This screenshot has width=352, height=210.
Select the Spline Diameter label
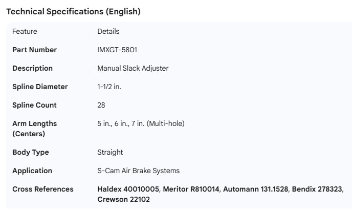pos(40,87)
